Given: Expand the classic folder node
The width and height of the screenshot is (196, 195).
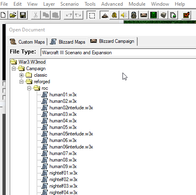Looking at the screenshot, I should click(21, 75).
